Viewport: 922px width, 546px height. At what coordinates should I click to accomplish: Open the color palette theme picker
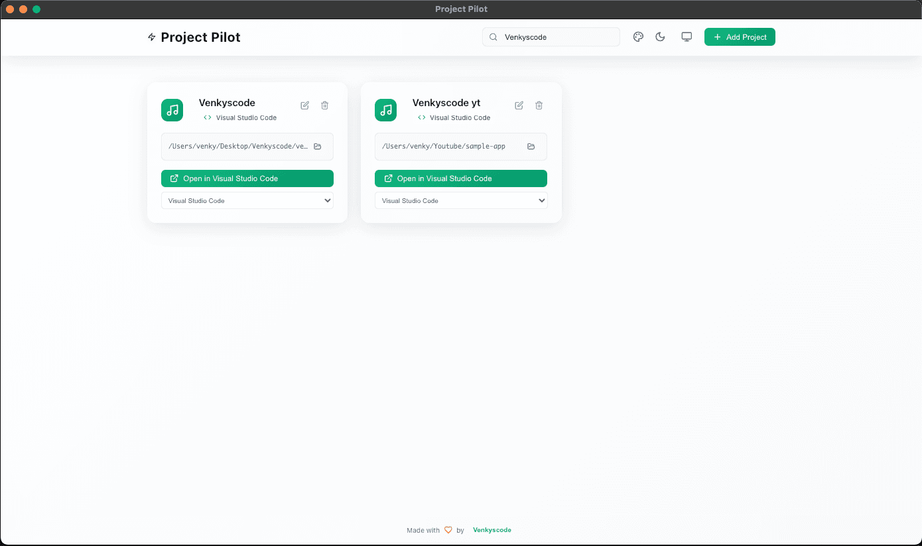point(638,37)
